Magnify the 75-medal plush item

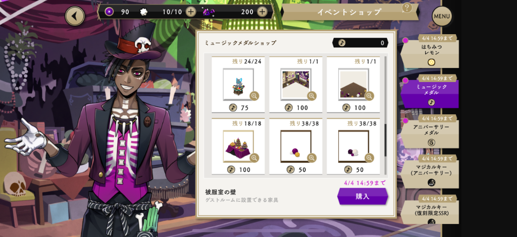point(254,96)
